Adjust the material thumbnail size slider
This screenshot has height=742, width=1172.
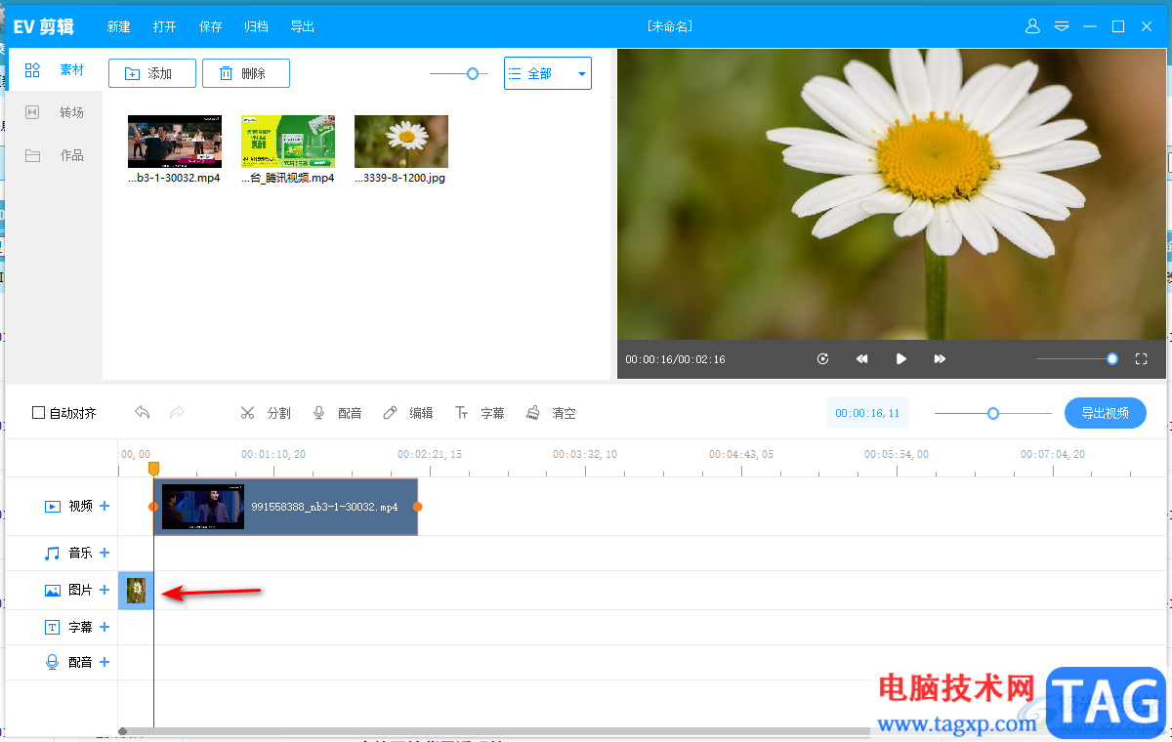pos(473,73)
